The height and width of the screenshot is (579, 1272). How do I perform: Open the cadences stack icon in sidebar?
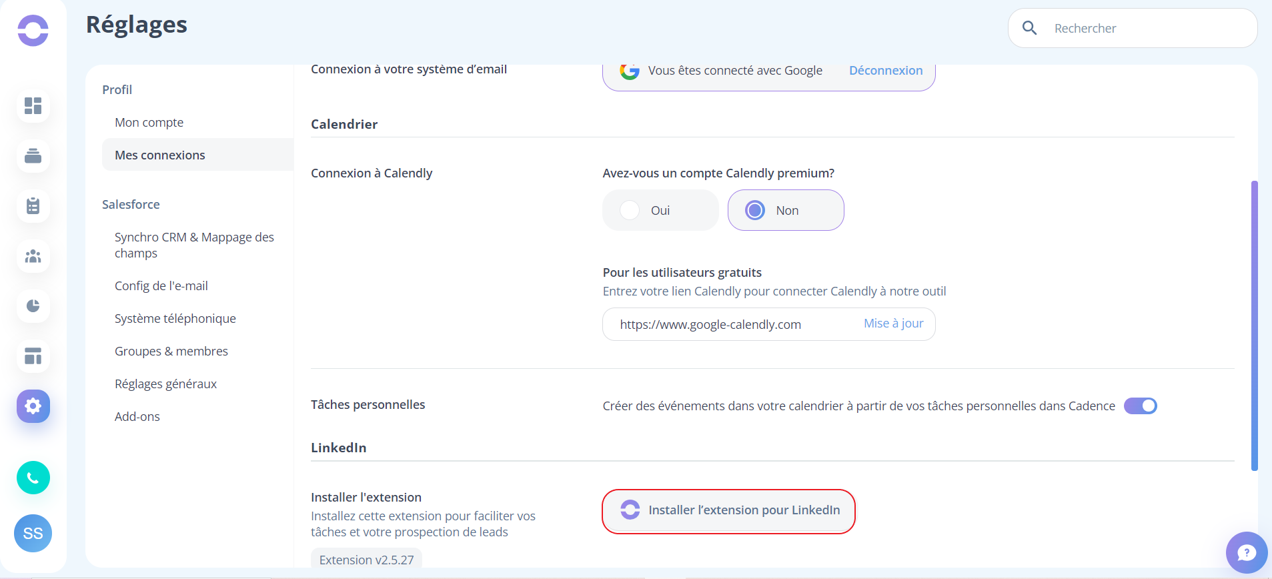point(33,156)
